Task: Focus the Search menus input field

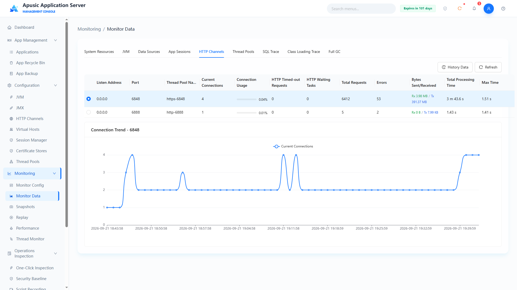Action: pos(361,9)
